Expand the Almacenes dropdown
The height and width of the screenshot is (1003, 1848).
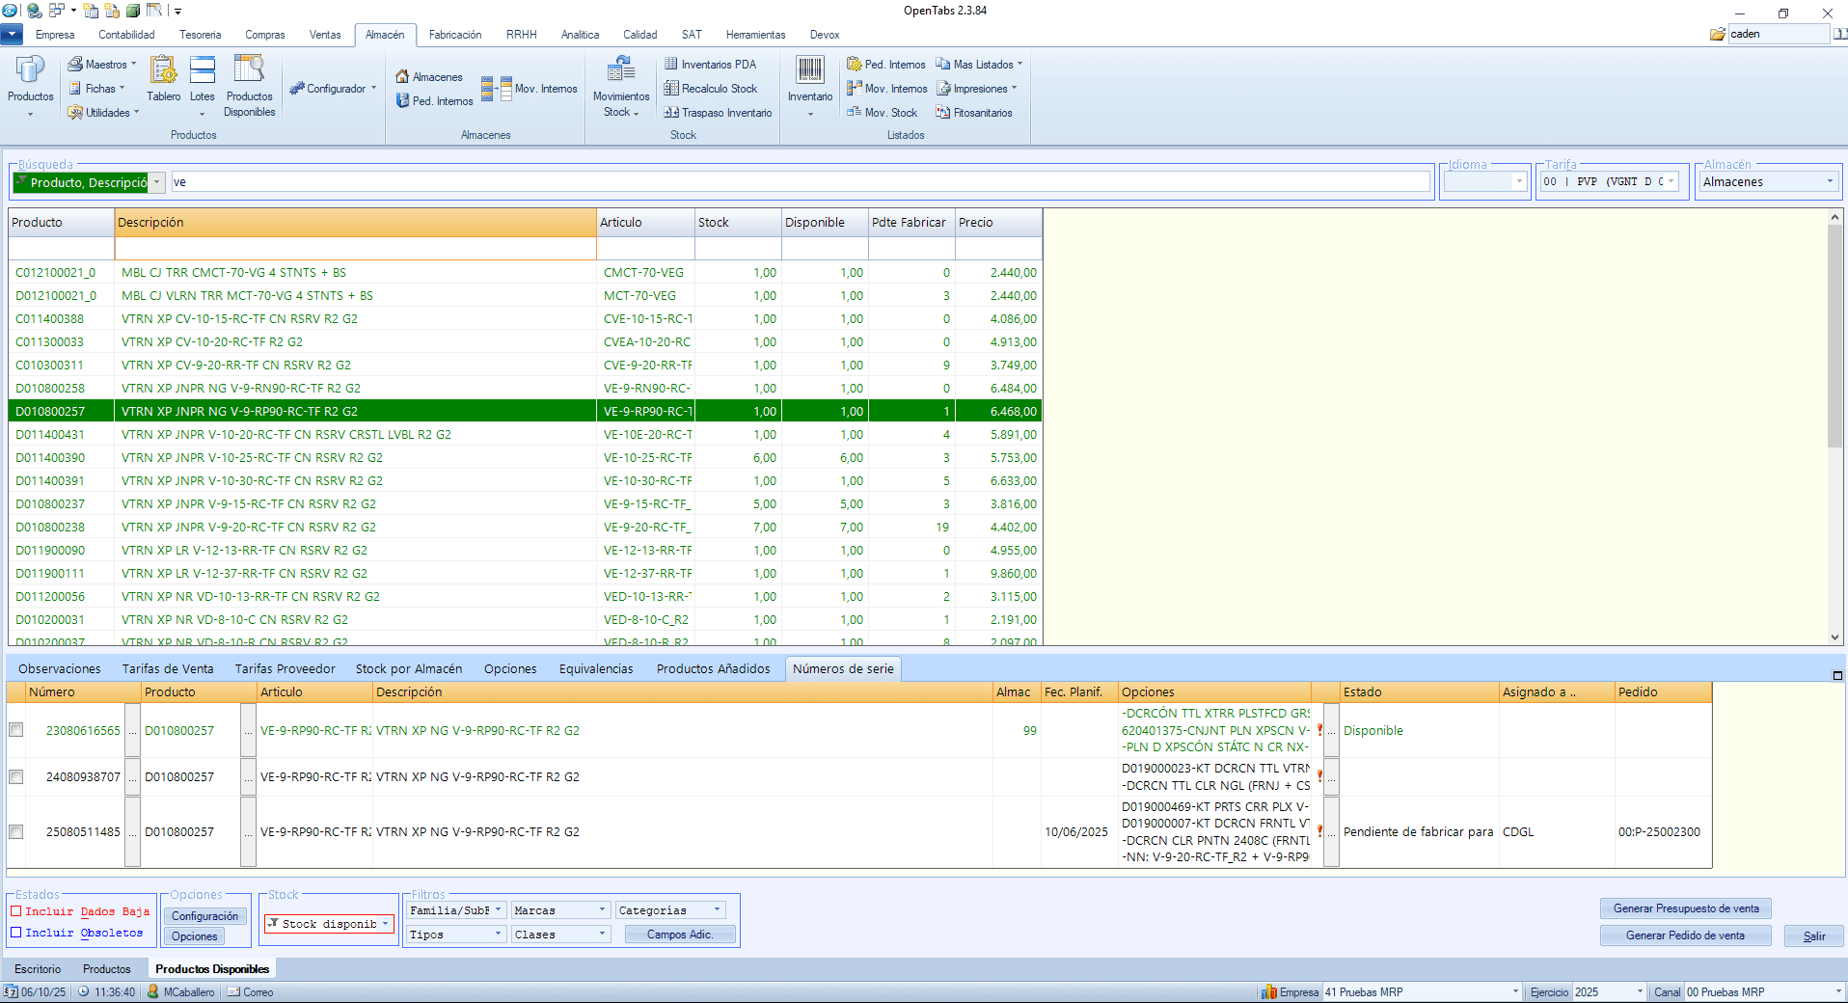point(1829,182)
